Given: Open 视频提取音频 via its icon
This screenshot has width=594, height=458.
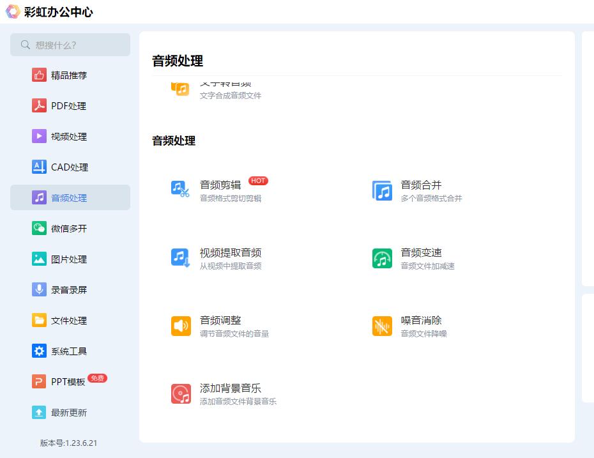Looking at the screenshot, I should 181,258.
